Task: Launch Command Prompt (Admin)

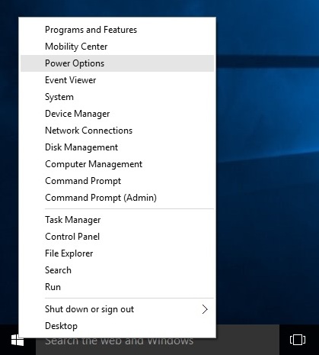Action: click(x=117, y=198)
